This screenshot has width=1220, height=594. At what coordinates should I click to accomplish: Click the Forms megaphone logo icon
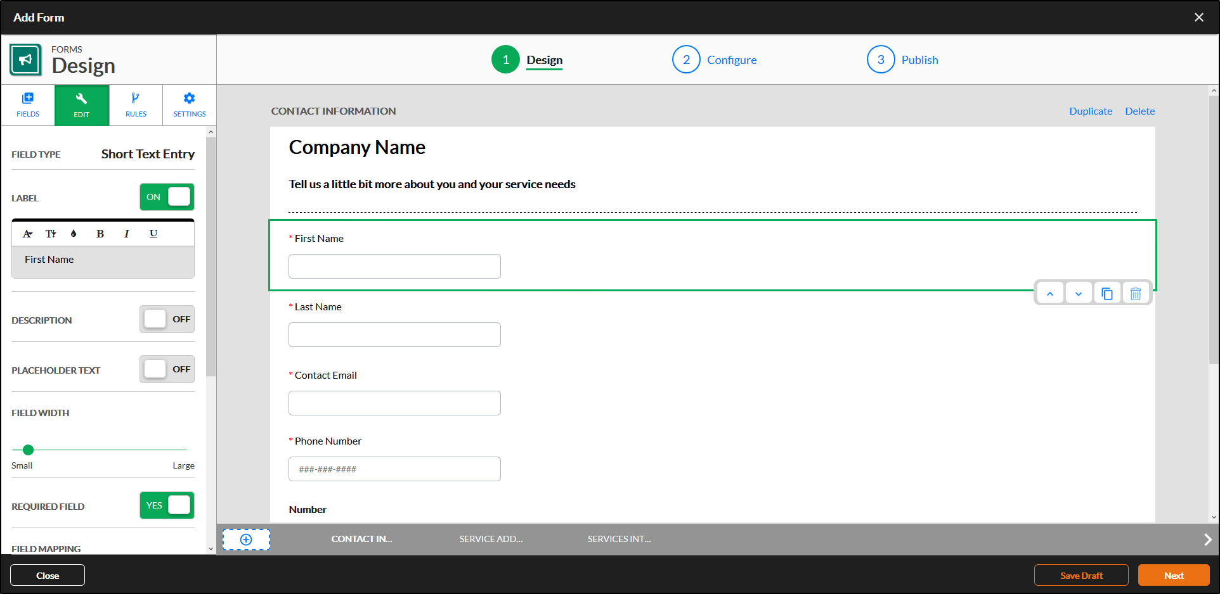coord(26,60)
